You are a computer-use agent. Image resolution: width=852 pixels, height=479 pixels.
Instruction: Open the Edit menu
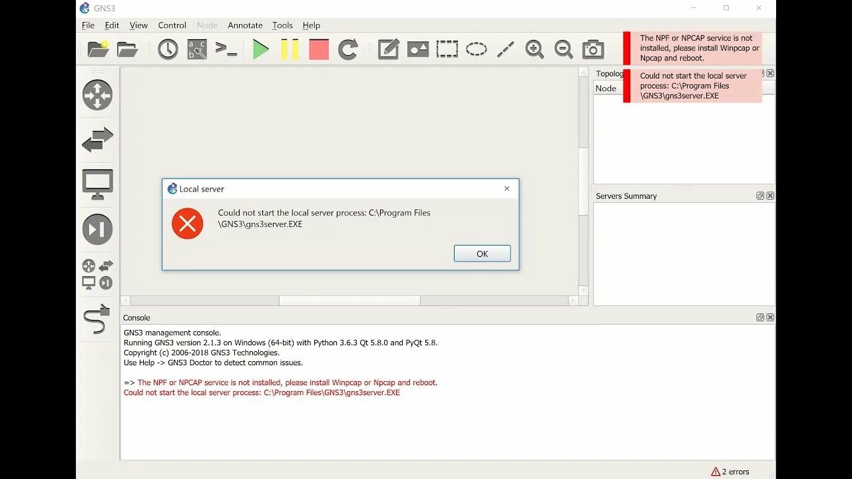(112, 25)
